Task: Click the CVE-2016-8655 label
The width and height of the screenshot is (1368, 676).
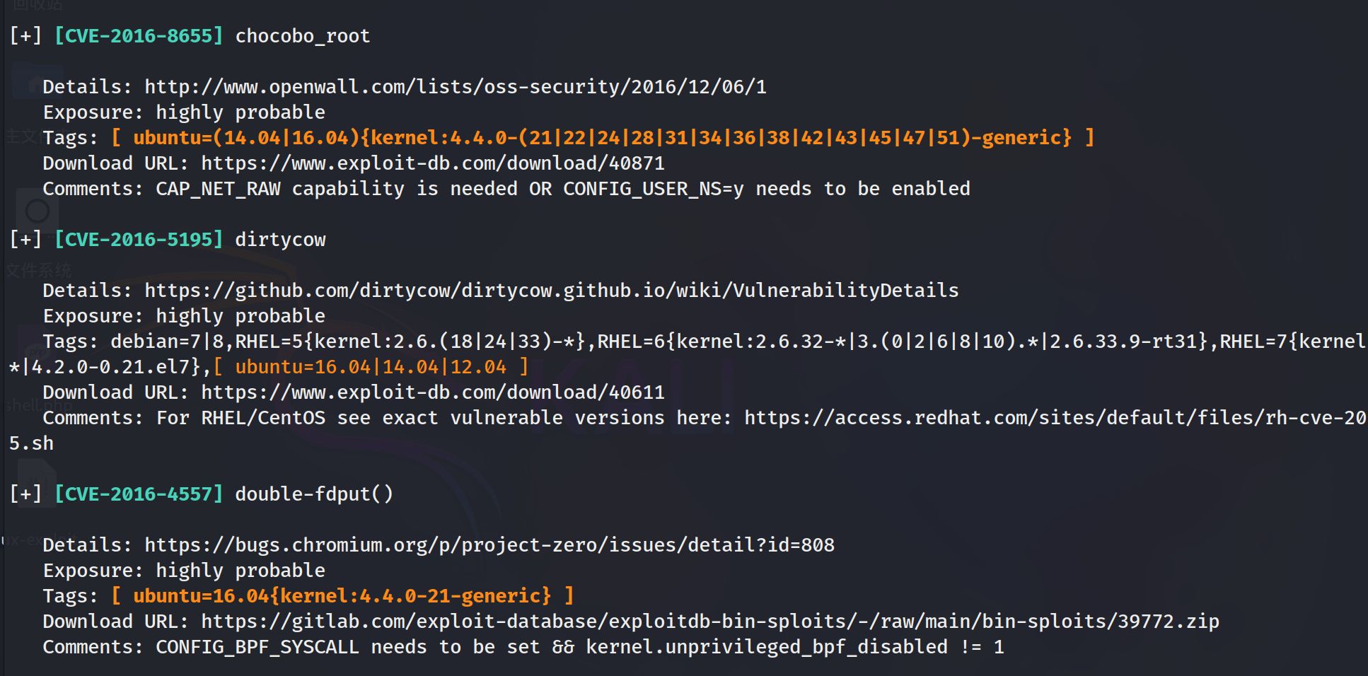Action: (x=139, y=36)
